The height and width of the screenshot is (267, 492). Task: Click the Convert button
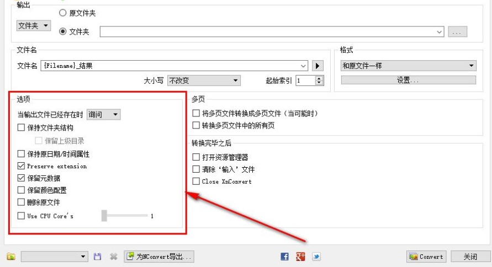pyautogui.click(x=426, y=257)
